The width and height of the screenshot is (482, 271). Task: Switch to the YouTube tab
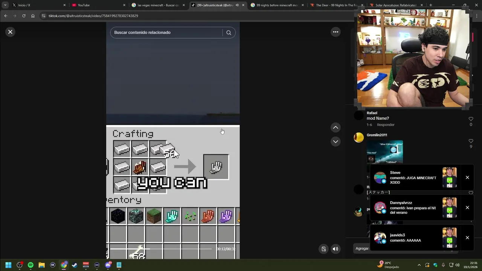(99, 5)
